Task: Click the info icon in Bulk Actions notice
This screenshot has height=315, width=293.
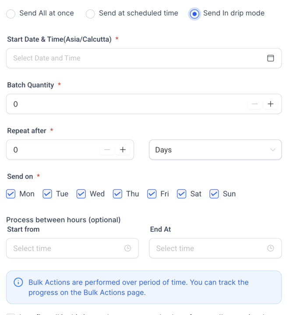Action: coord(18,283)
